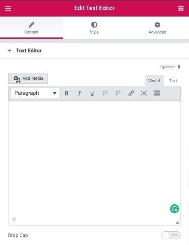Switch to the Style tab
Screen dimensions: 189x245
click(94, 28)
